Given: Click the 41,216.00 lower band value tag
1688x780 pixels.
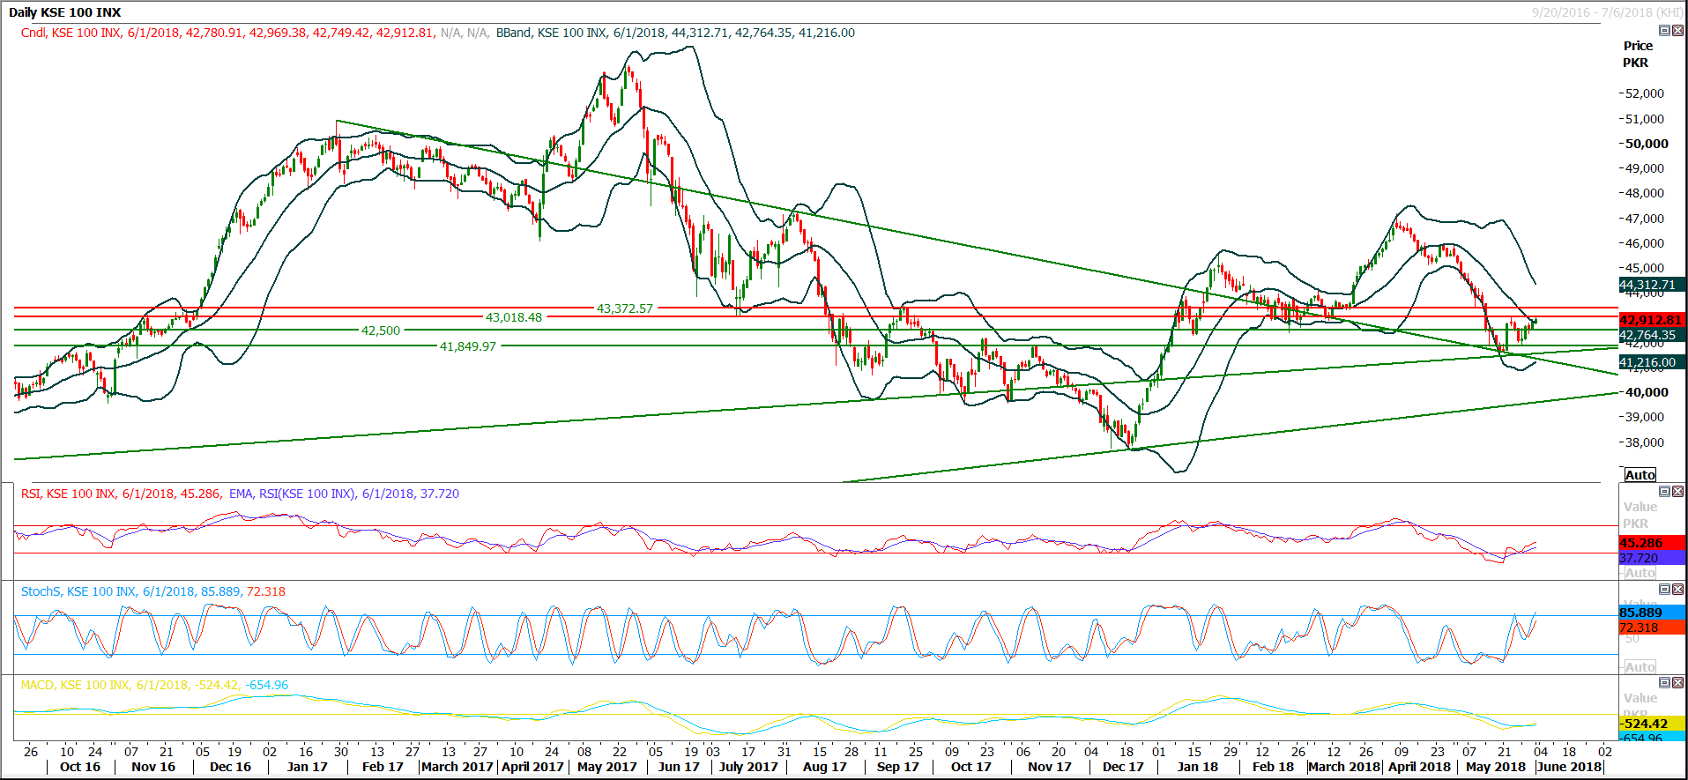Looking at the screenshot, I should click(1652, 362).
